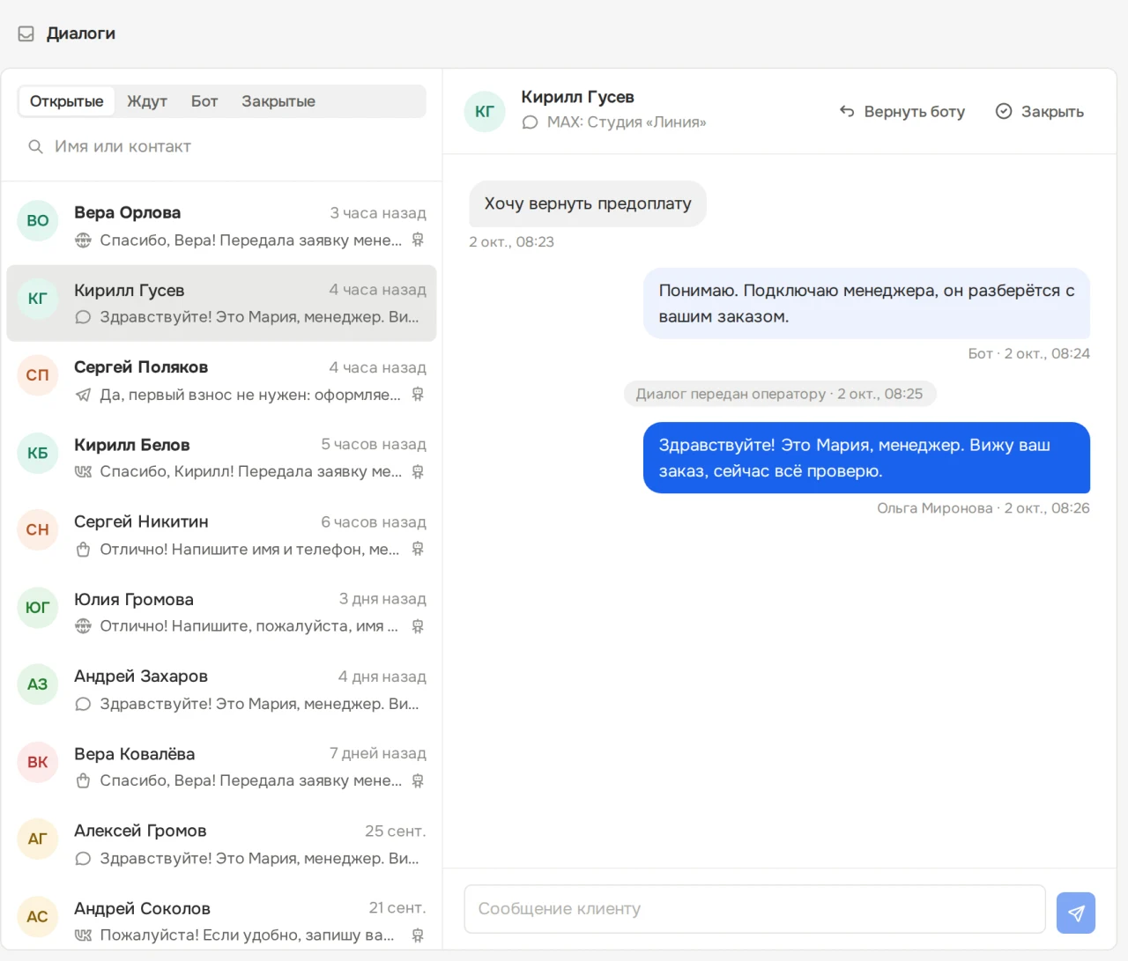Click bot icon in Сергей Поляков row

click(418, 395)
